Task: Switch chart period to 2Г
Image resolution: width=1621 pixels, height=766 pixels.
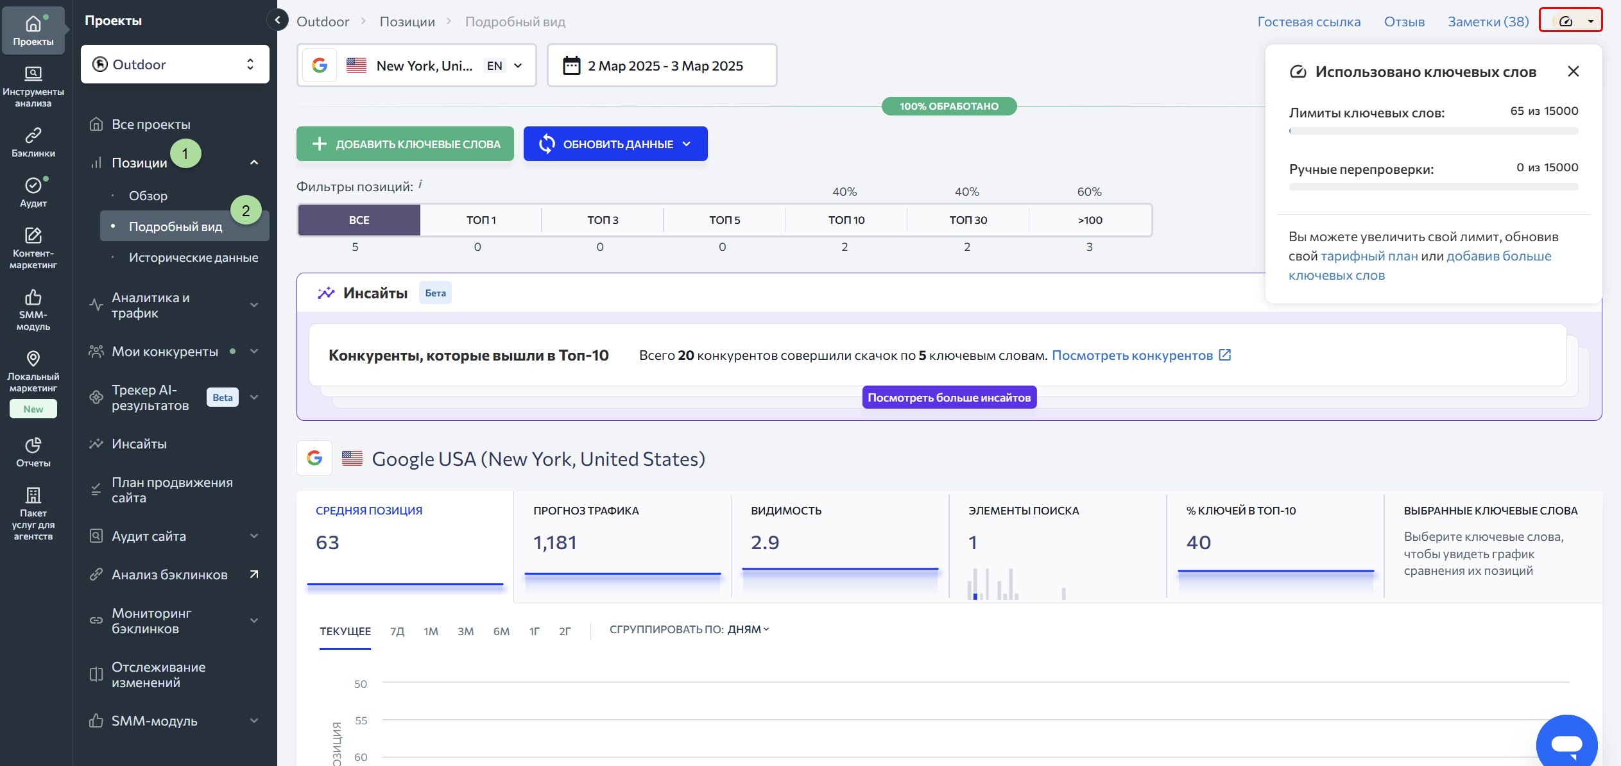Action: 565,631
